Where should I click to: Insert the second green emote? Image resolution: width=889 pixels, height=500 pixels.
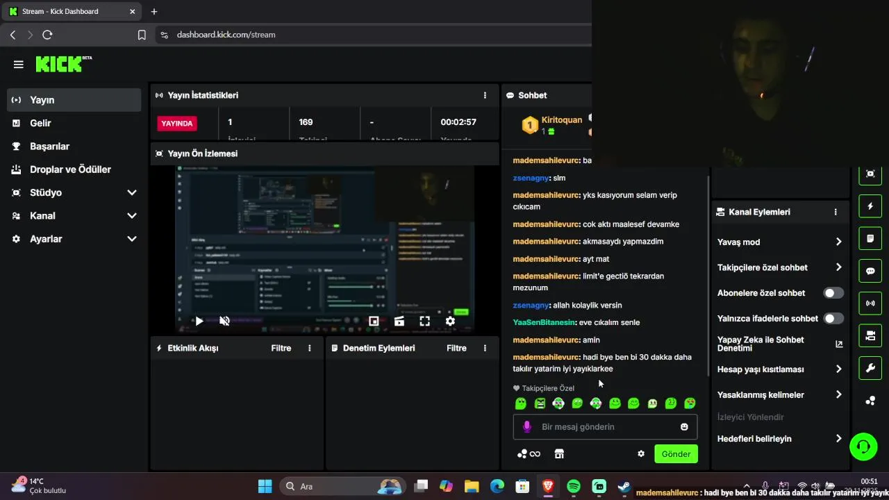click(x=540, y=403)
